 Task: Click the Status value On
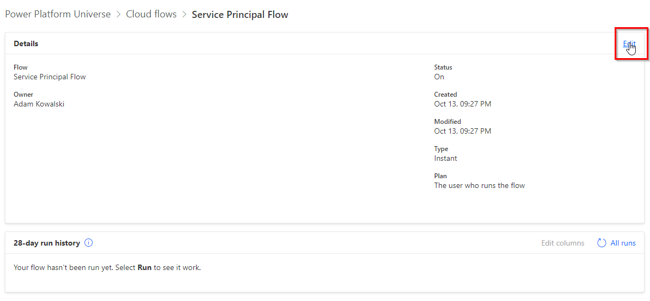(439, 77)
